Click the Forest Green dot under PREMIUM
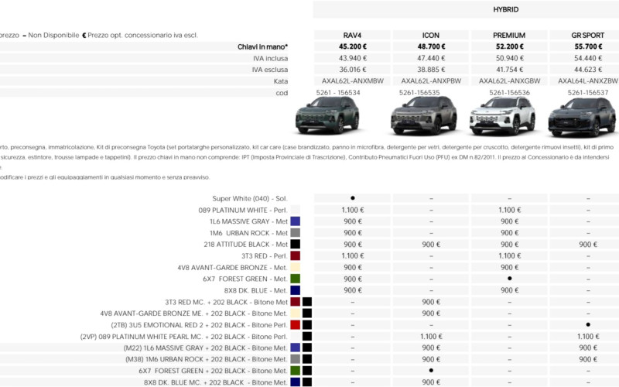The image size is (619, 387). pyautogui.click(x=510, y=279)
